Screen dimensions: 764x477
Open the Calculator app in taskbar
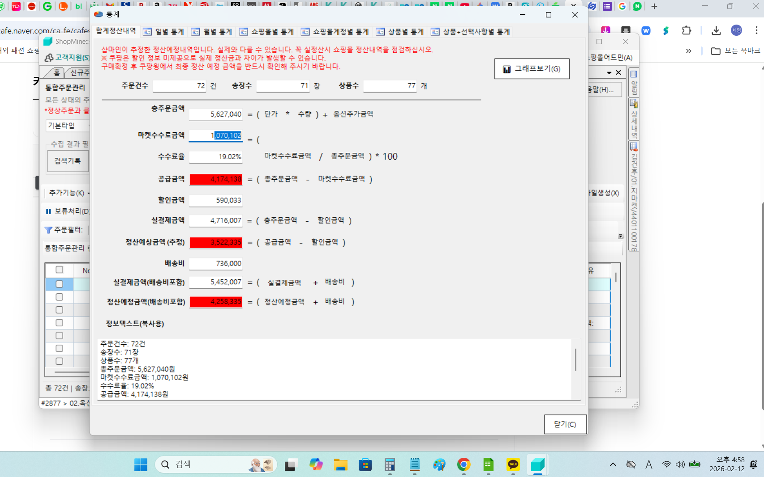pos(390,465)
